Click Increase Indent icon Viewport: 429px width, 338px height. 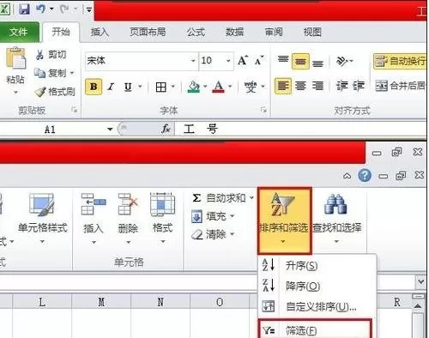coord(359,86)
